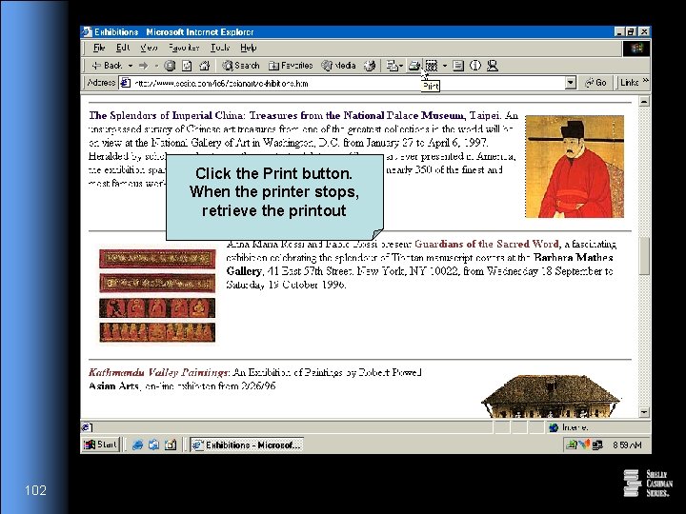Click the Go button
The height and width of the screenshot is (514, 686).
595,83
